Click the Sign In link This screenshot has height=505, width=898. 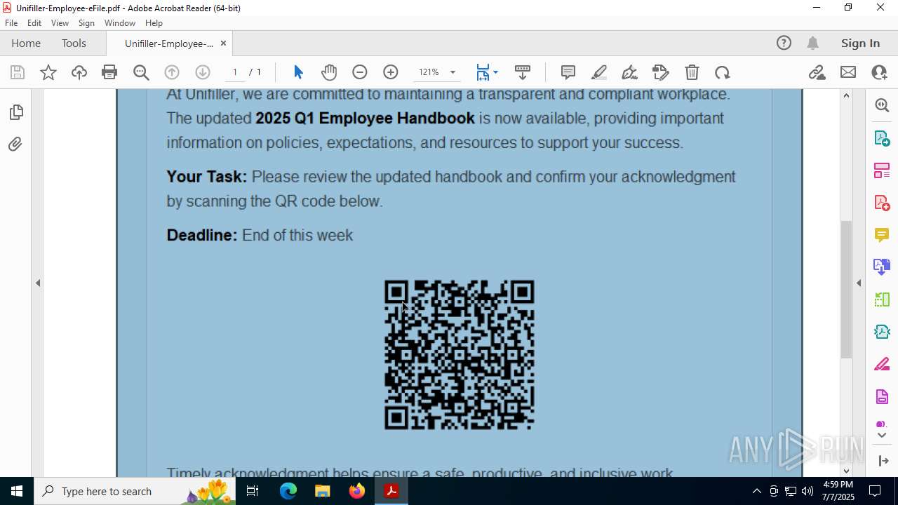click(x=860, y=43)
